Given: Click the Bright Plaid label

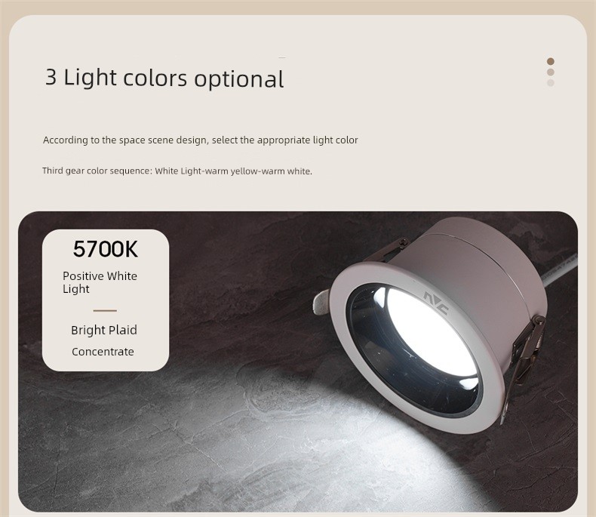Looking at the screenshot, I should click(104, 330).
